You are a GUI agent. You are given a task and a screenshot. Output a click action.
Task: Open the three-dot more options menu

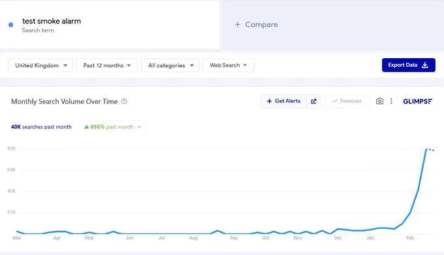tap(391, 101)
